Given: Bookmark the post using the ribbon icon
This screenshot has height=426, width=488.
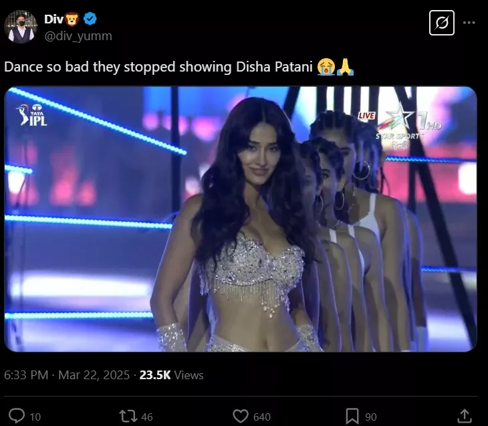Looking at the screenshot, I should (x=352, y=416).
